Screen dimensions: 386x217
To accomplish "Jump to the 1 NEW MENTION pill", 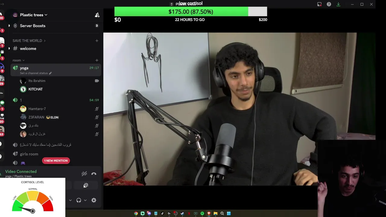I will (x=56, y=161).
